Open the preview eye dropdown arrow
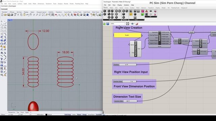This screenshot has height=121, width=216. click(x=135, y=24)
